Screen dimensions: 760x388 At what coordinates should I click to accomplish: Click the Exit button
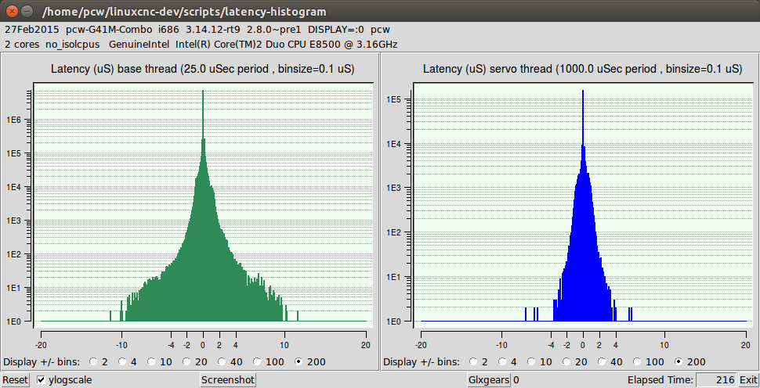click(x=747, y=380)
